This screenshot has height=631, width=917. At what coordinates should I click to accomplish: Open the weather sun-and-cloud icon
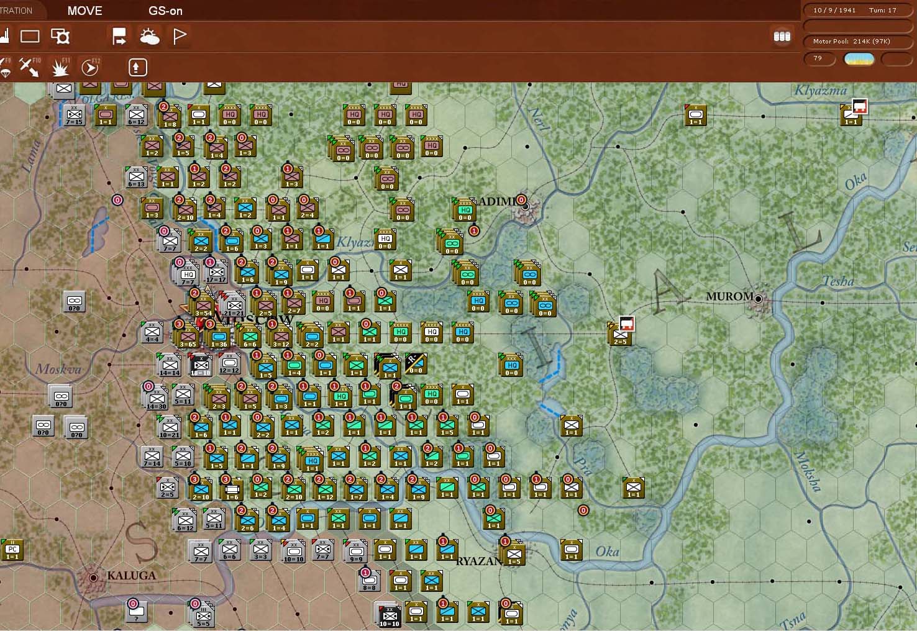point(149,37)
